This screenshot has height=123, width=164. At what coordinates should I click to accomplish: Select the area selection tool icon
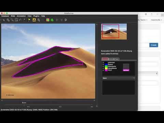(x=16, y=20)
